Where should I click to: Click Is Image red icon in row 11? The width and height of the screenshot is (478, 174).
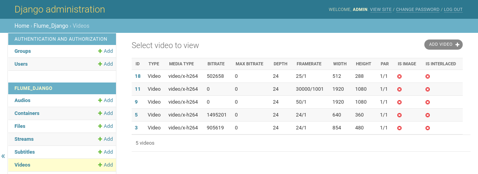pyautogui.click(x=400, y=89)
